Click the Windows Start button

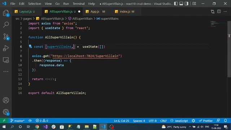[4, 127]
